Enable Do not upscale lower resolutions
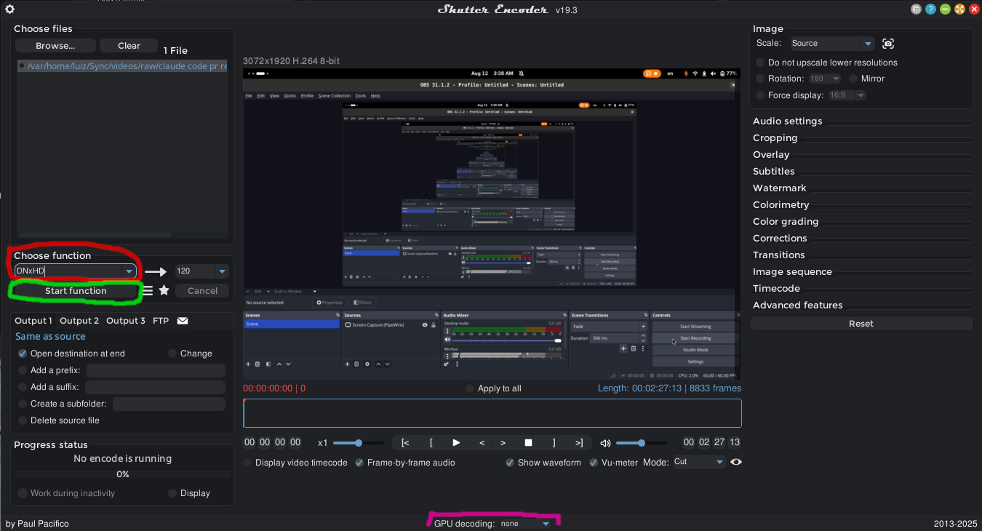This screenshot has width=982, height=531. pos(760,63)
